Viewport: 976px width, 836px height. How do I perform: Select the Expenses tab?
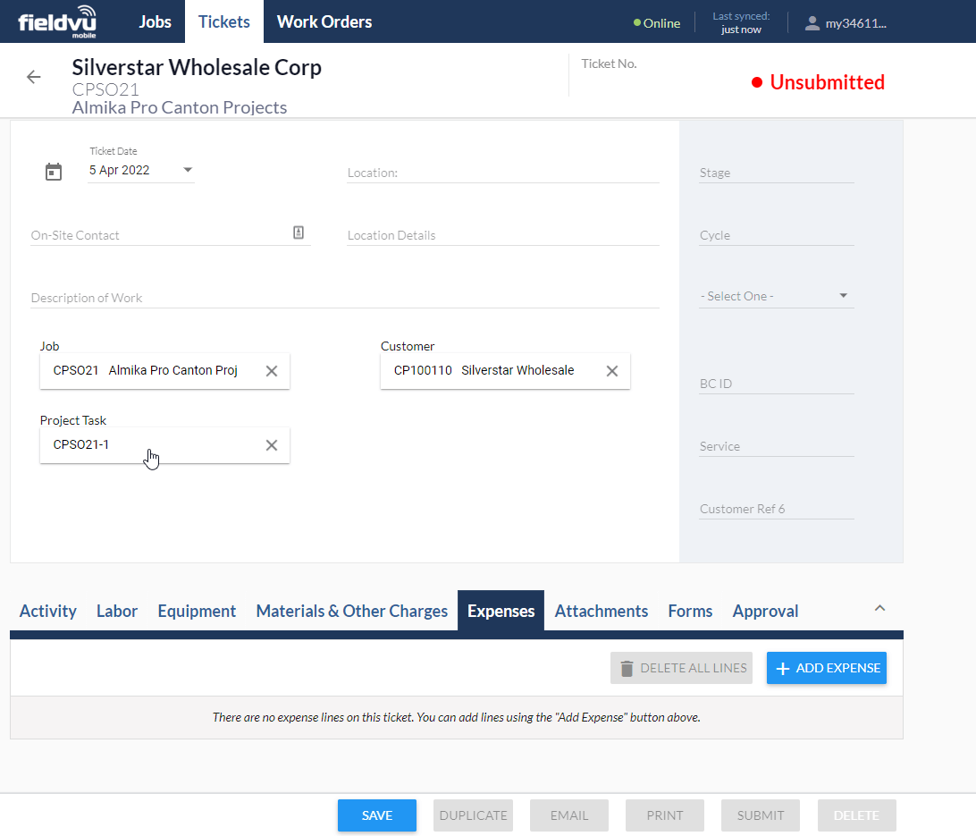click(501, 612)
